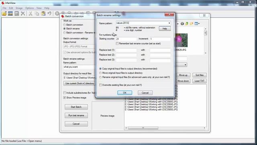Select DSC09843.JPG in the file list
257x145 pixels.
tap(151, 102)
